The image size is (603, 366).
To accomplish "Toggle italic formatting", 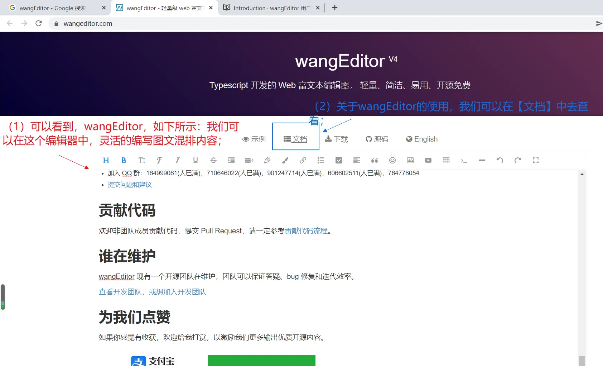I will coord(178,160).
